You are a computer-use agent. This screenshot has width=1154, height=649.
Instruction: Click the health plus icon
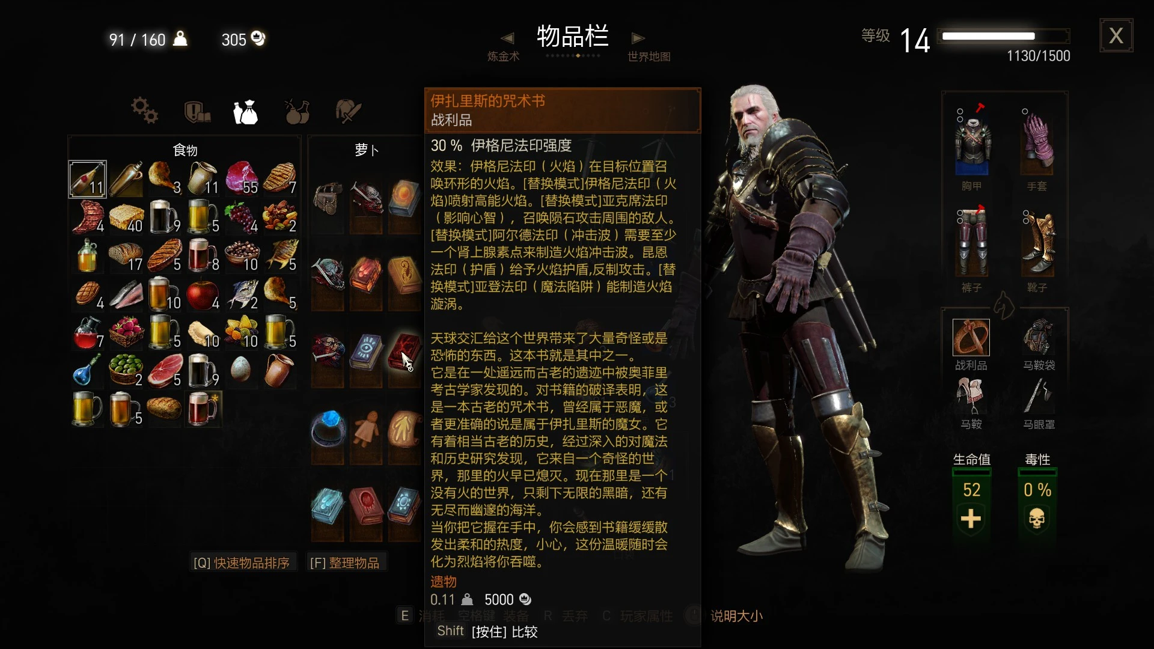[971, 518]
